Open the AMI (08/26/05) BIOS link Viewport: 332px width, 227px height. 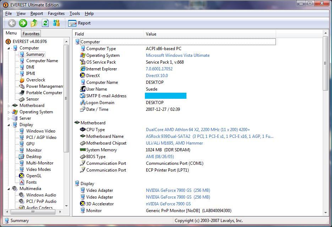(x=160, y=157)
